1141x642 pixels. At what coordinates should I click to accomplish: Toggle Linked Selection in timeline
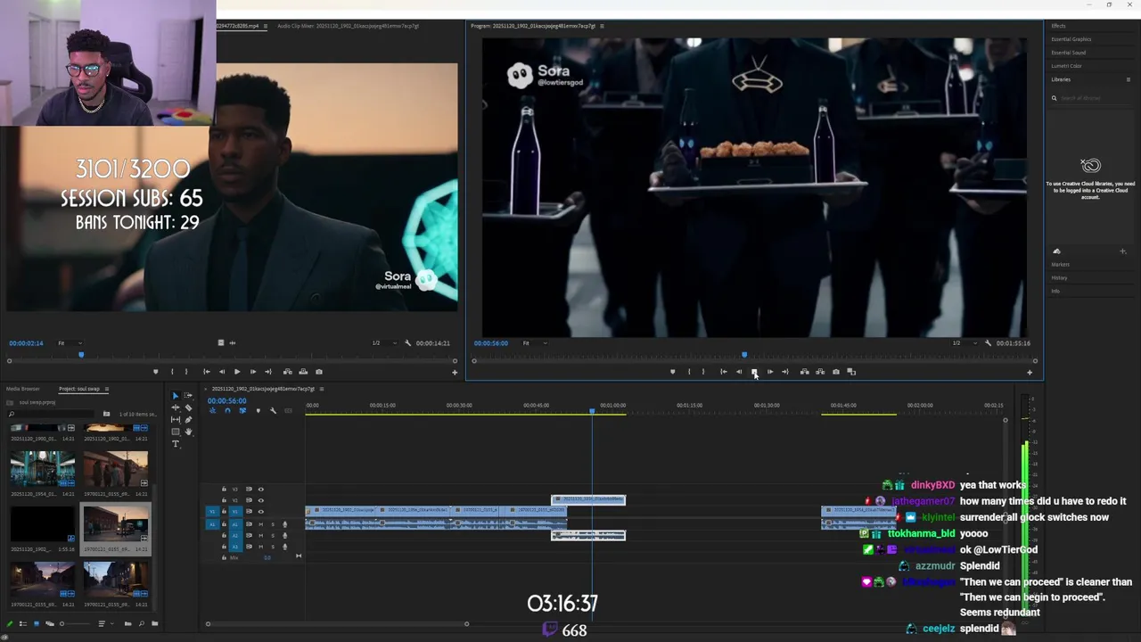pos(242,410)
